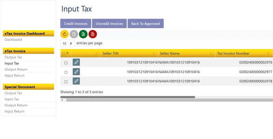273x139 pixels.
Task: Export table with green Excel icon
Action: [83, 34]
